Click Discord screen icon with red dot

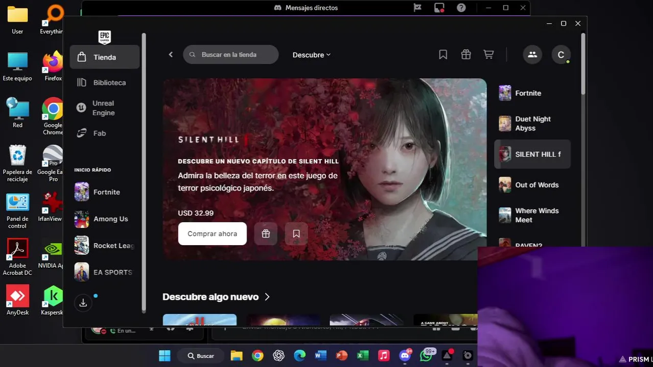coord(439,8)
